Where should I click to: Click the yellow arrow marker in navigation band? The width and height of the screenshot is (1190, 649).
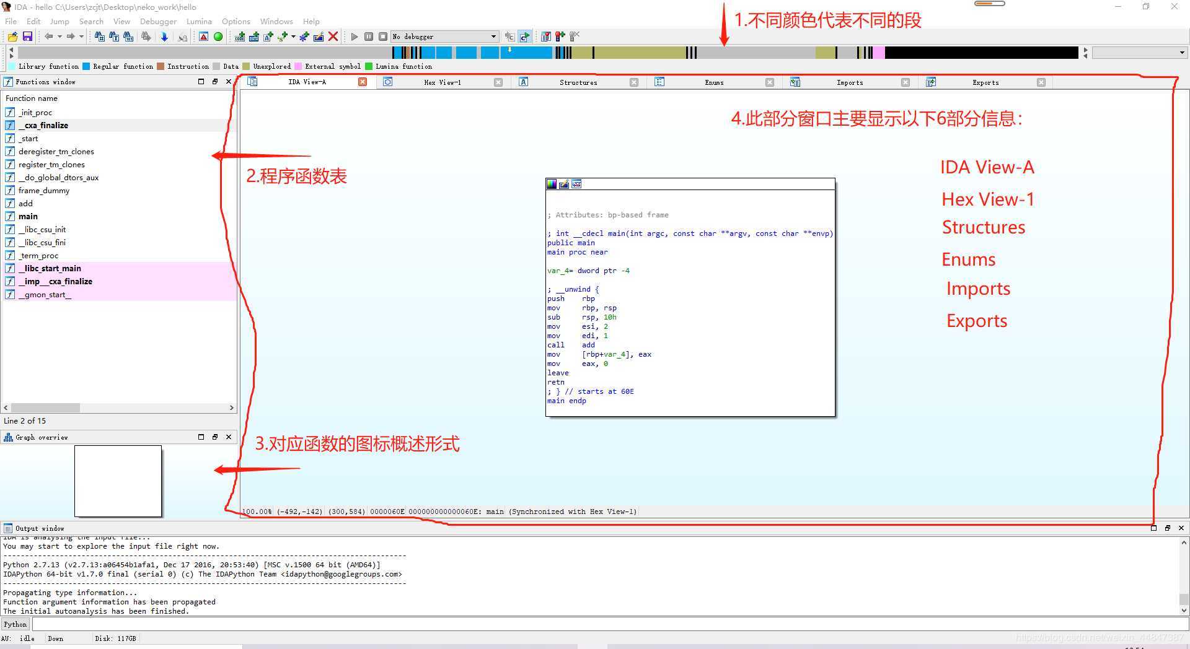tap(510, 49)
